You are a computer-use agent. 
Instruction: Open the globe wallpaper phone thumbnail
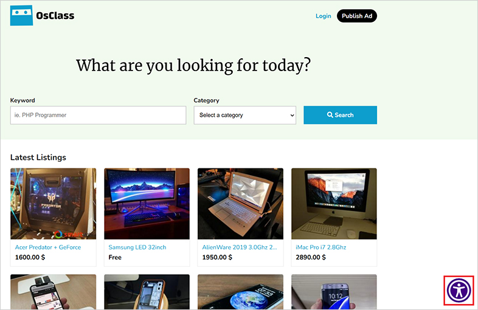click(x=241, y=292)
